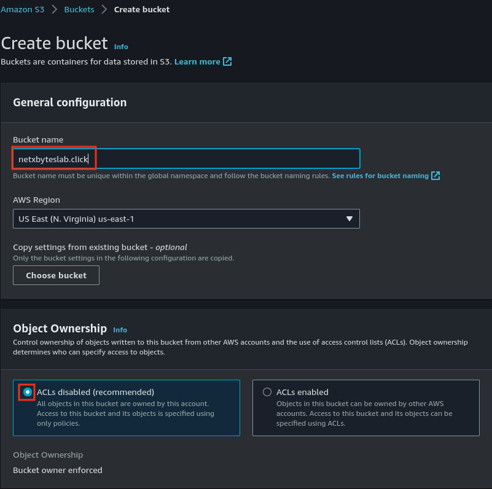Click chevron separator after Amazon S3 breadcrumb
The image size is (492, 489).
[x=53, y=9]
